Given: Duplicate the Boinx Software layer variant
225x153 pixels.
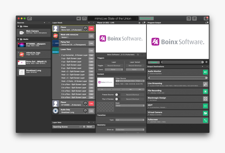Looking at the screenshot, I should tap(138, 55).
